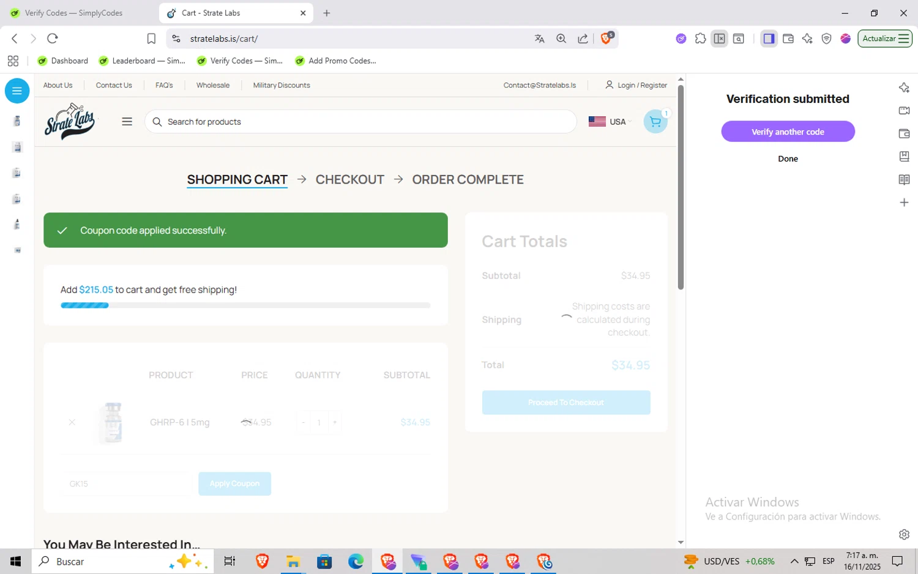This screenshot has height=574, width=918.
Task: Open the Wholesale link
Action: (213, 85)
